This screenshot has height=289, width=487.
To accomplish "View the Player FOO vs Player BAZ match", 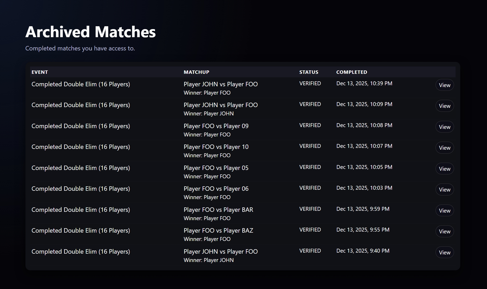I will (x=444, y=231).
